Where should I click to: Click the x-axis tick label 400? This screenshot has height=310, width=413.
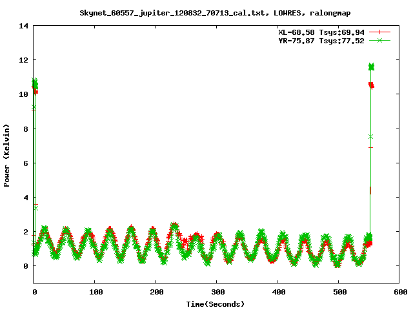tap(278, 292)
